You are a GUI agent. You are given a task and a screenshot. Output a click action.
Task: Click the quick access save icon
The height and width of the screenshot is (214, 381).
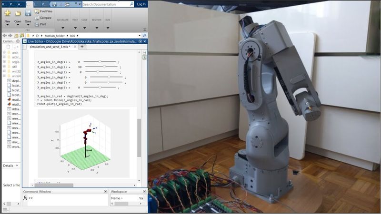pyautogui.click(x=54, y=4)
